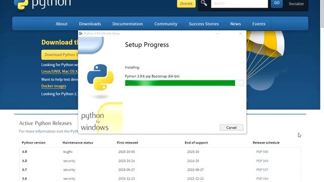Click the end of support '2025-10' cell
324x182 pixels.
tap(193, 152)
